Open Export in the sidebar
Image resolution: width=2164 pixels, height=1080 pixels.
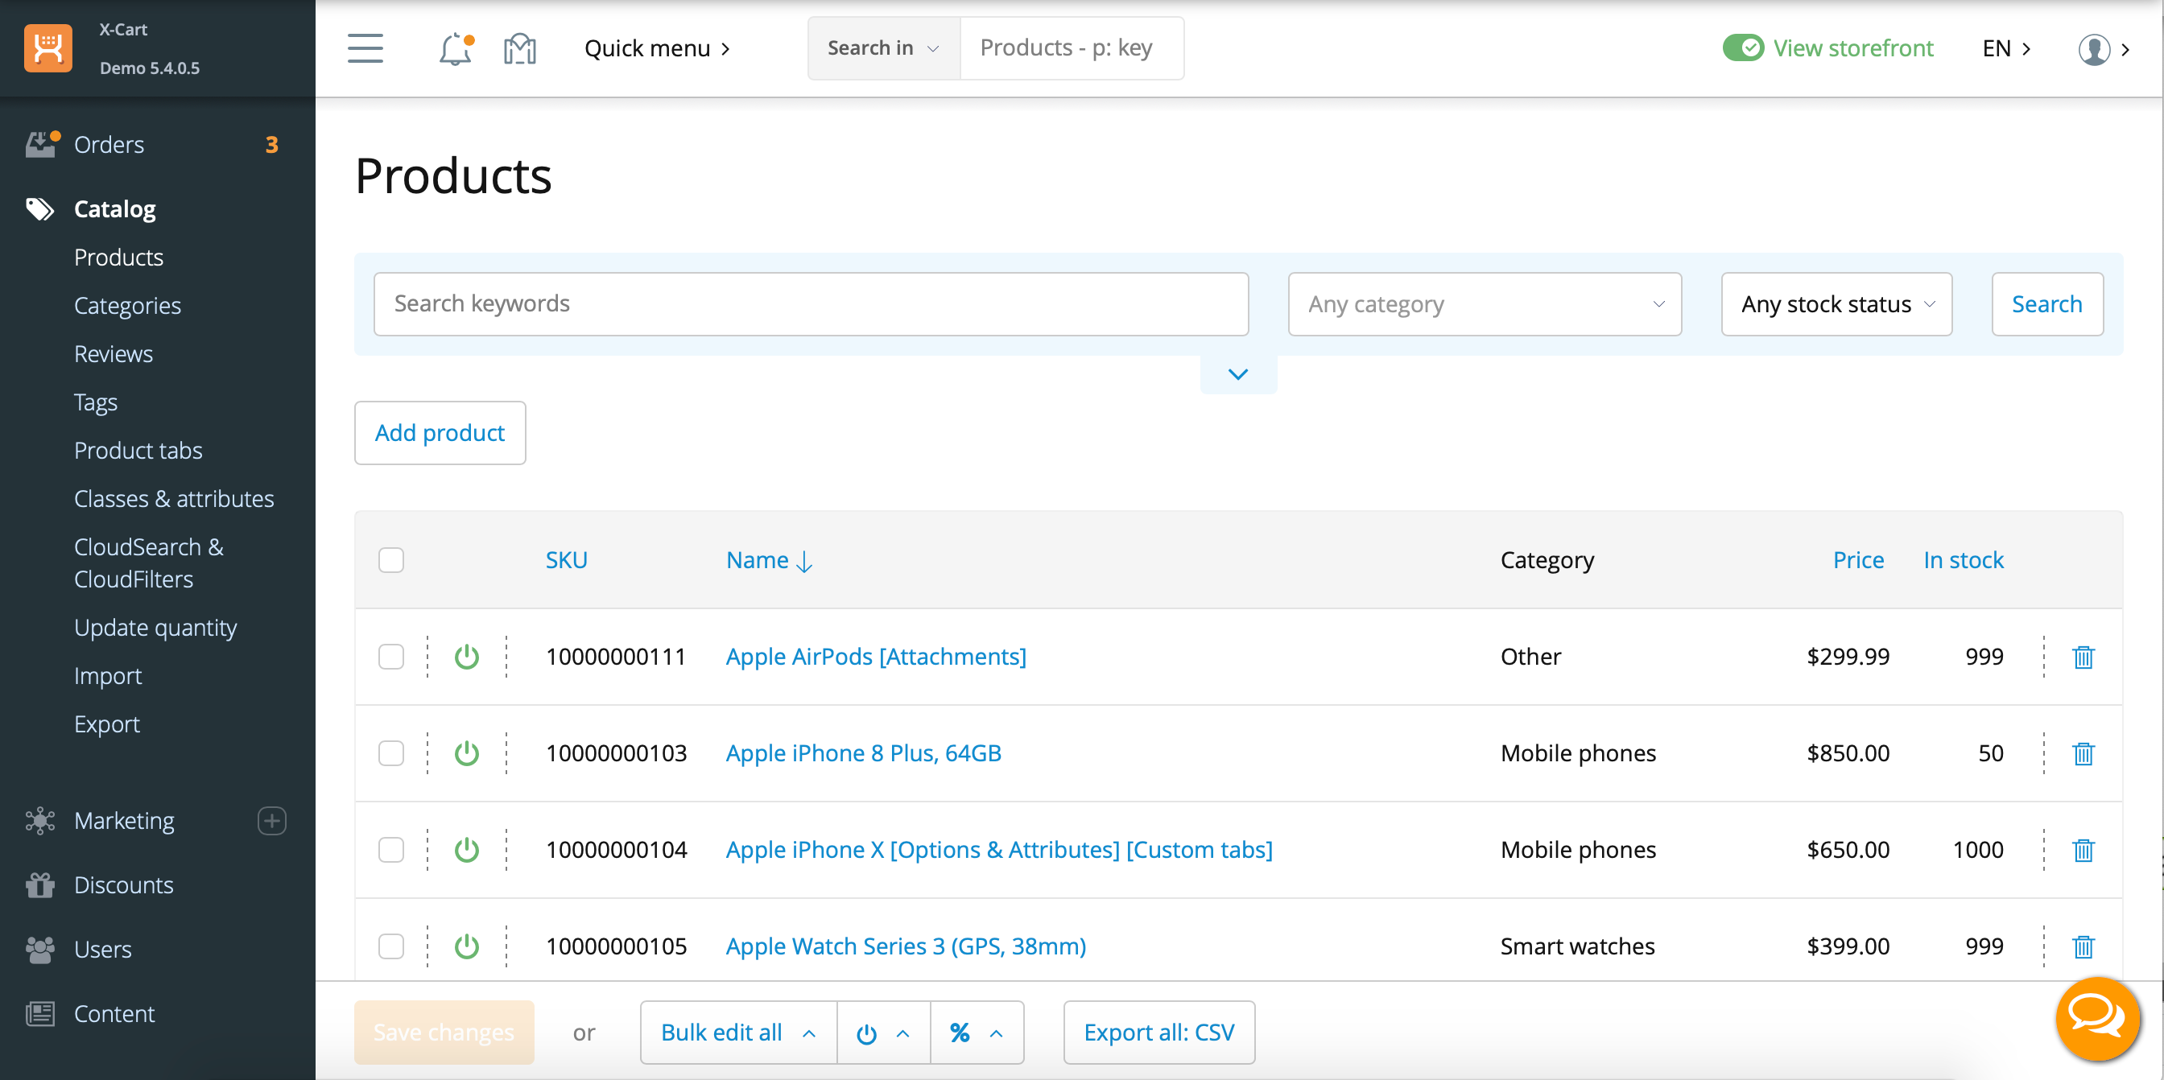point(107,724)
